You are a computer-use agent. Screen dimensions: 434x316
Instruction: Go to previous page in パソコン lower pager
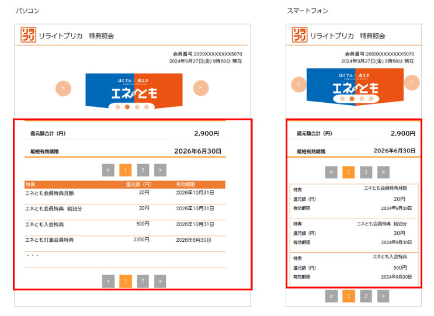pyautogui.click(x=108, y=282)
